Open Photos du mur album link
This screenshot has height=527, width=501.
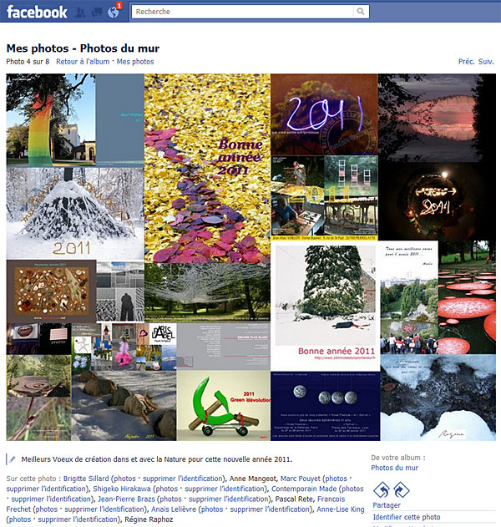click(394, 468)
